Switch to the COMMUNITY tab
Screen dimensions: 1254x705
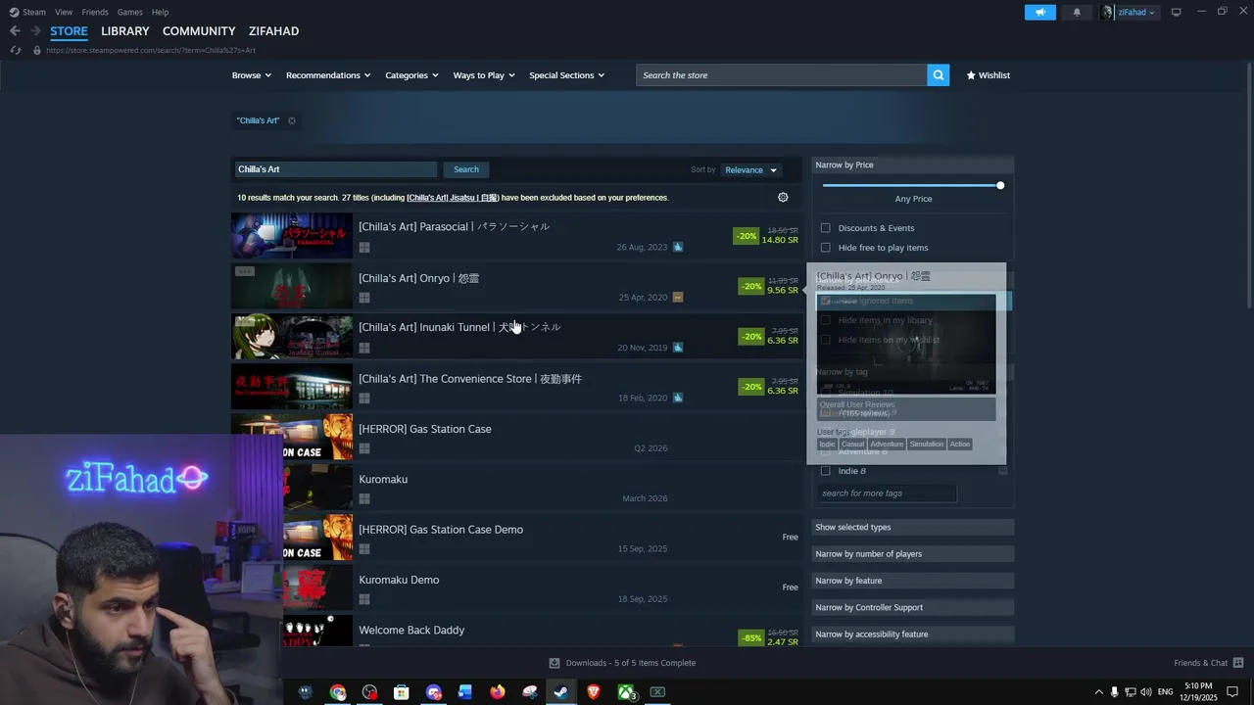(x=199, y=31)
